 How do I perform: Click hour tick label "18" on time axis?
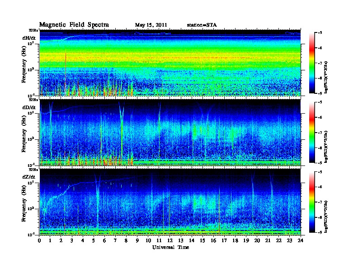(x=235, y=240)
